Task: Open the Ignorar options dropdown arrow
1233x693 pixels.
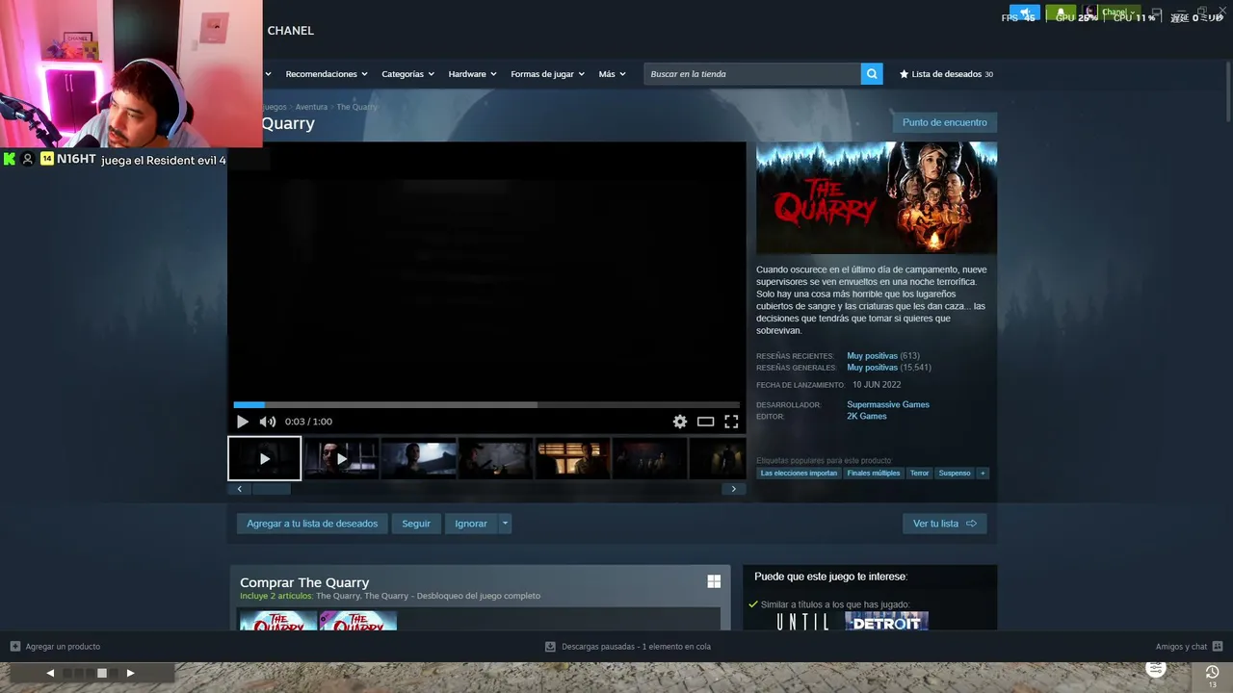Action: [x=505, y=524]
